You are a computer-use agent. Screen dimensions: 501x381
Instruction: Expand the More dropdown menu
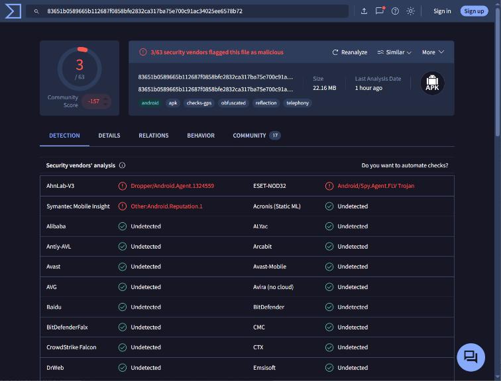pyautogui.click(x=433, y=52)
